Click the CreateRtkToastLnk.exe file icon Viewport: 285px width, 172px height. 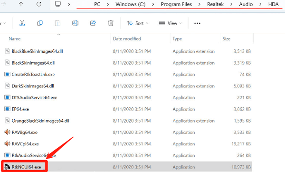pyautogui.click(x=7, y=74)
